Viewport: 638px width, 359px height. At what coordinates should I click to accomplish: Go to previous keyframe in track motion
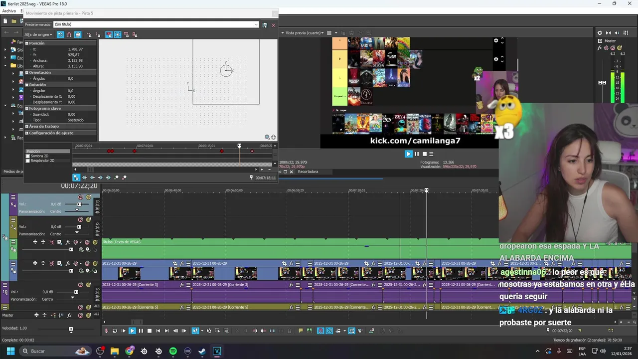click(x=92, y=178)
